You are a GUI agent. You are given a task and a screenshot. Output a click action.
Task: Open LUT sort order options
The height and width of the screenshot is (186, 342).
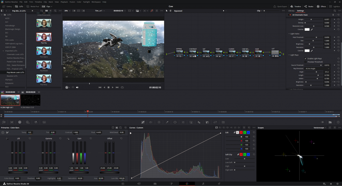point(41,11)
